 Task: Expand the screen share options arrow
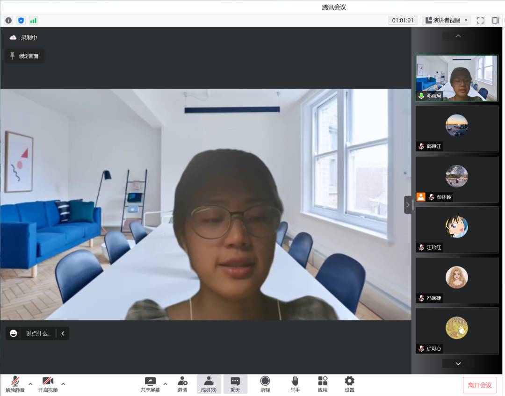165,384
